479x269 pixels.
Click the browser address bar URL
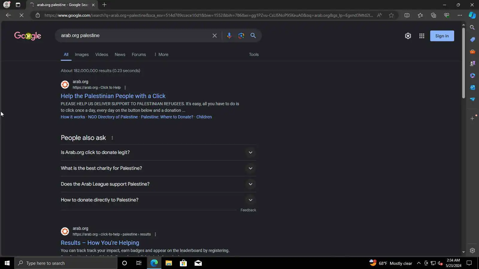209,15
